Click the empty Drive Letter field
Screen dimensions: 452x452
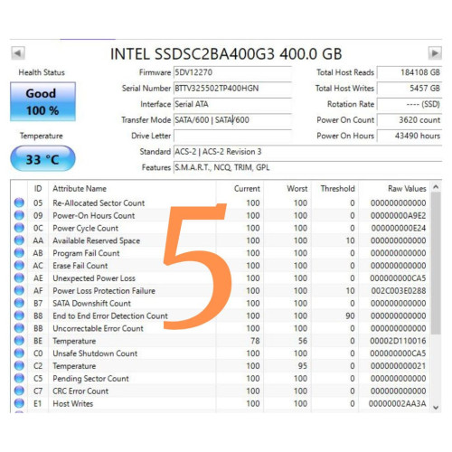coord(232,136)
